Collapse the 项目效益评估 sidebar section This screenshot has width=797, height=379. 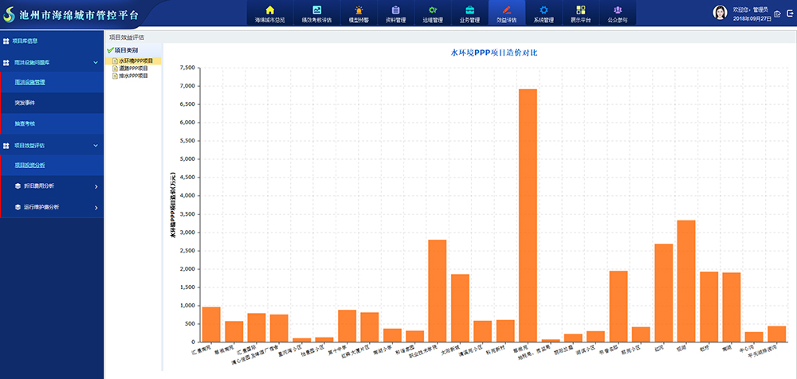point(96,145)
